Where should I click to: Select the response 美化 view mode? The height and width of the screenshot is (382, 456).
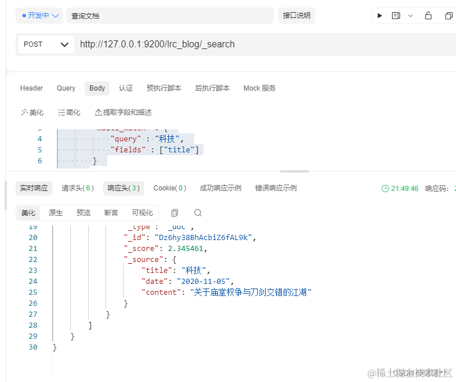click(28, 213)
